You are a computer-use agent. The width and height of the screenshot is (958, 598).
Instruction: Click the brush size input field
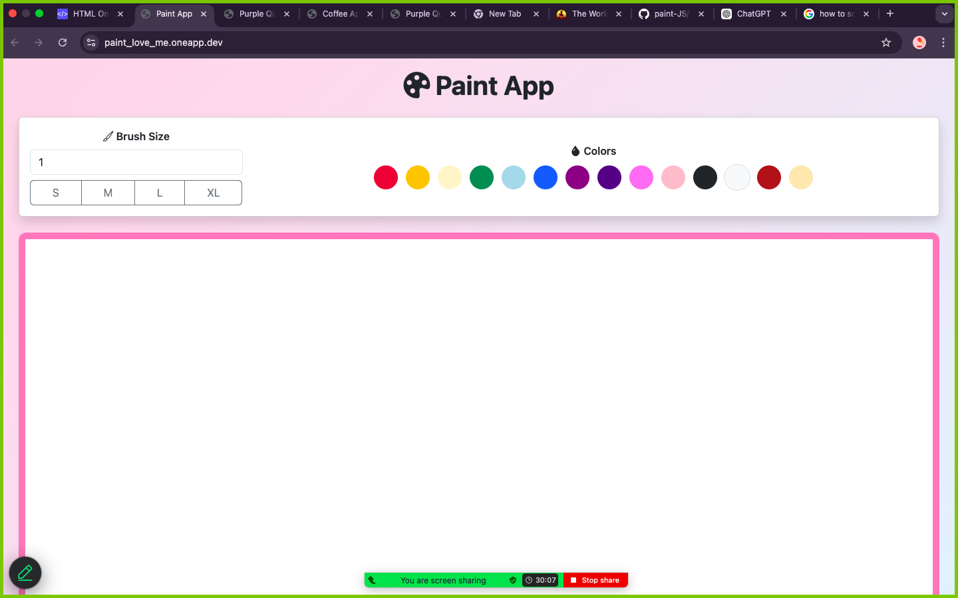pos(136,162)
